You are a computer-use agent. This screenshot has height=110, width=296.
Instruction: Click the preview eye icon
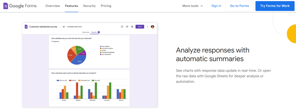pyautogui.click(x=127, y=27)
